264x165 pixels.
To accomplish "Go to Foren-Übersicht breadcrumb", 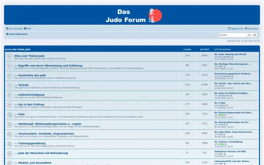I will (17, 34).
